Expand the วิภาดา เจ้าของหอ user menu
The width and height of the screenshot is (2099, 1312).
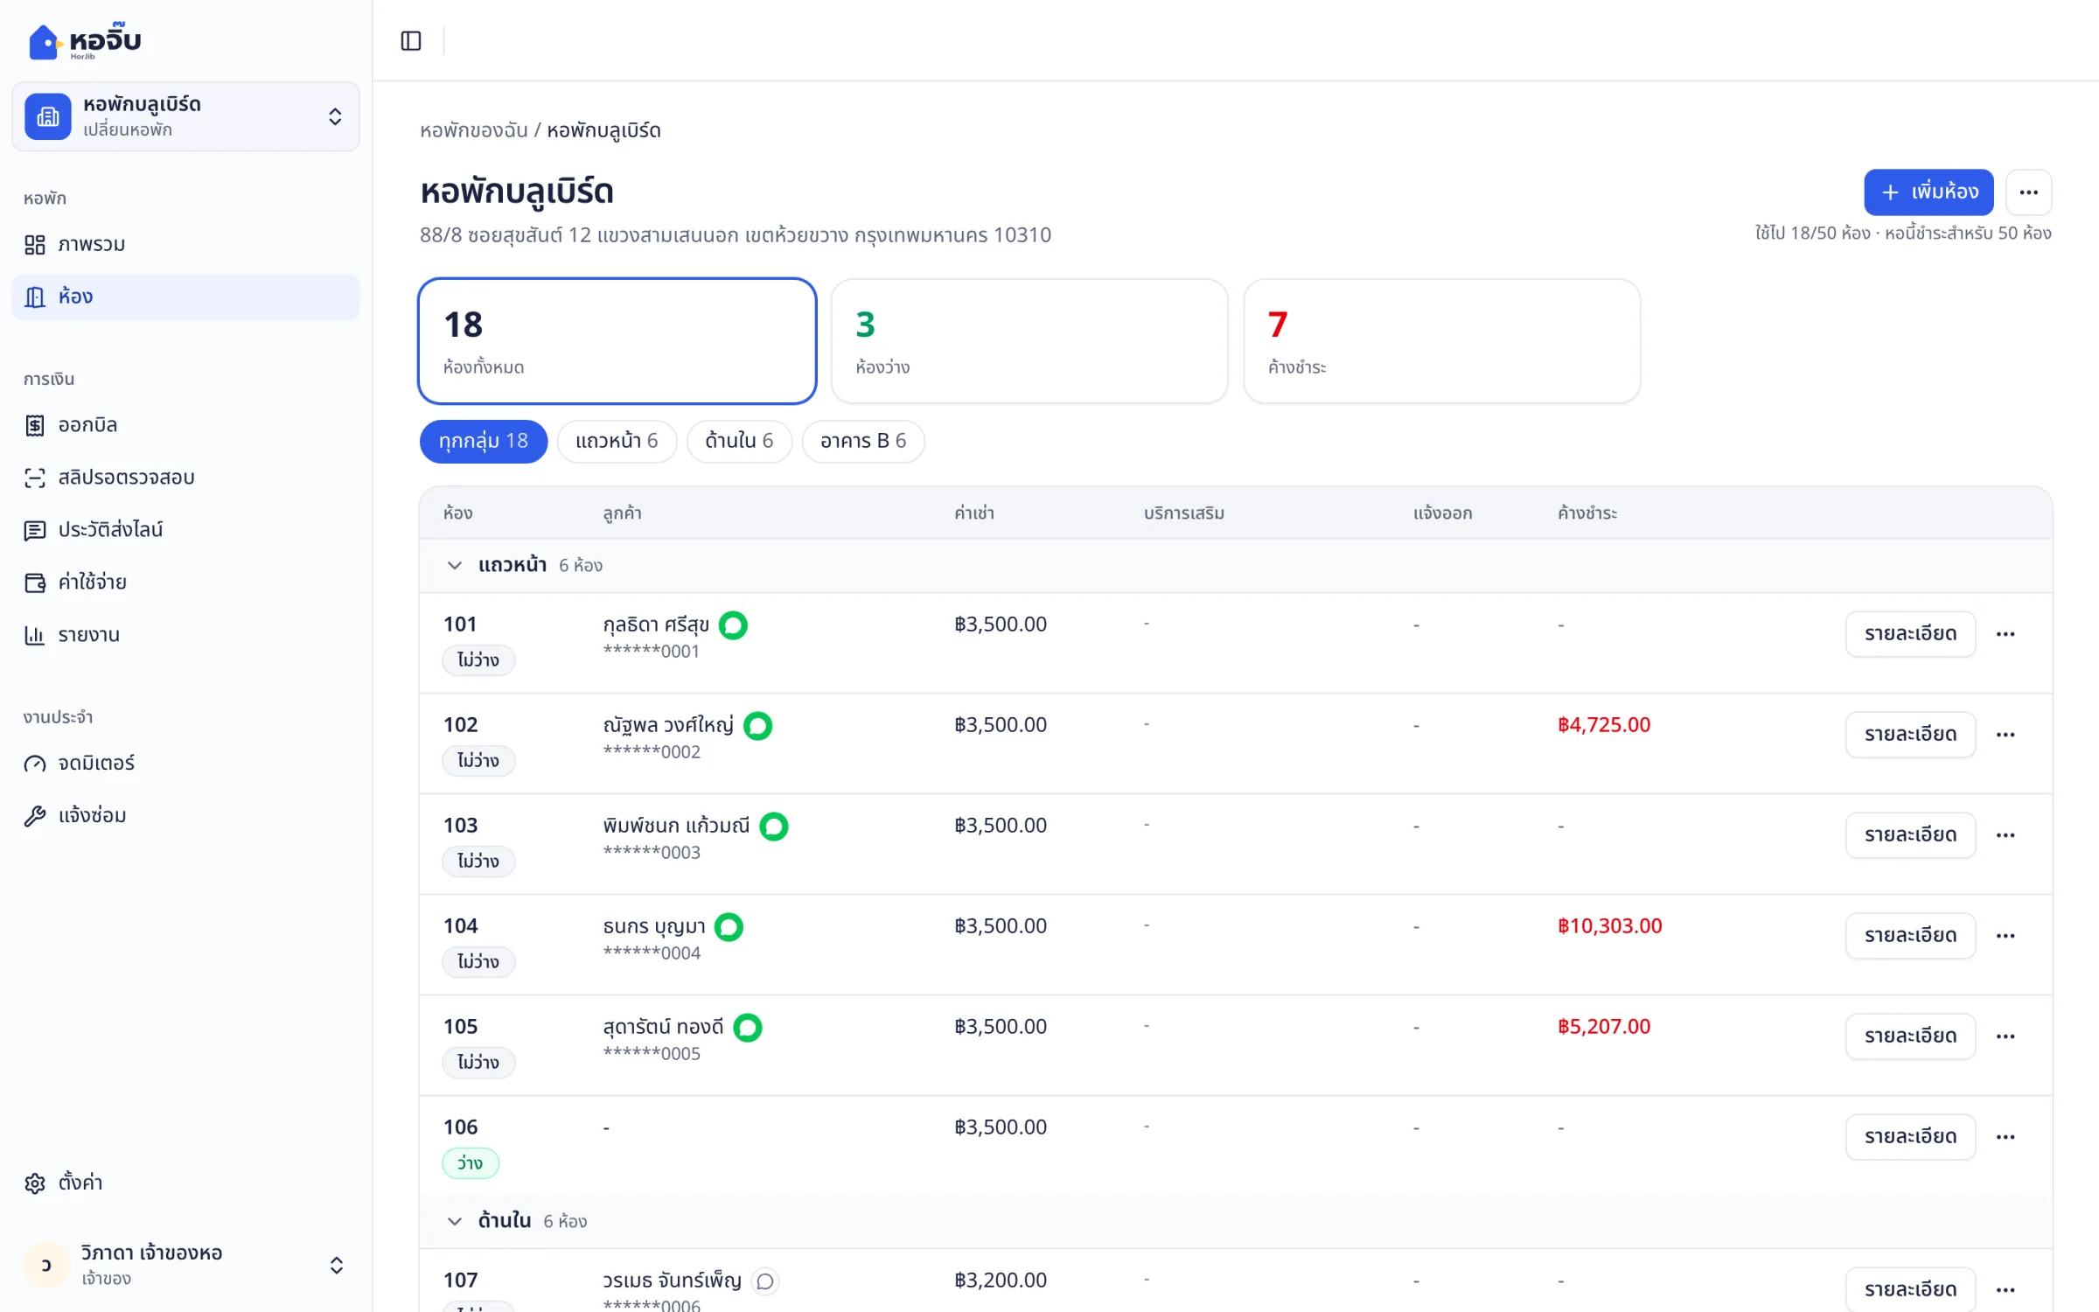click(185, 1265)
